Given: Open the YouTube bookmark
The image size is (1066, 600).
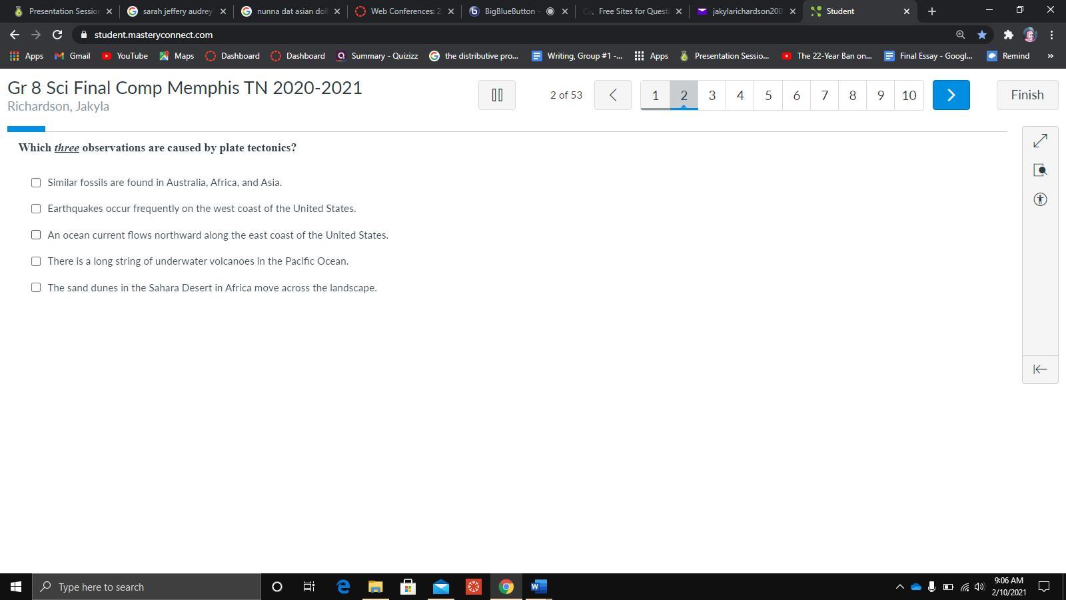Looking at the screenshot, I should [x=125, y=56].
